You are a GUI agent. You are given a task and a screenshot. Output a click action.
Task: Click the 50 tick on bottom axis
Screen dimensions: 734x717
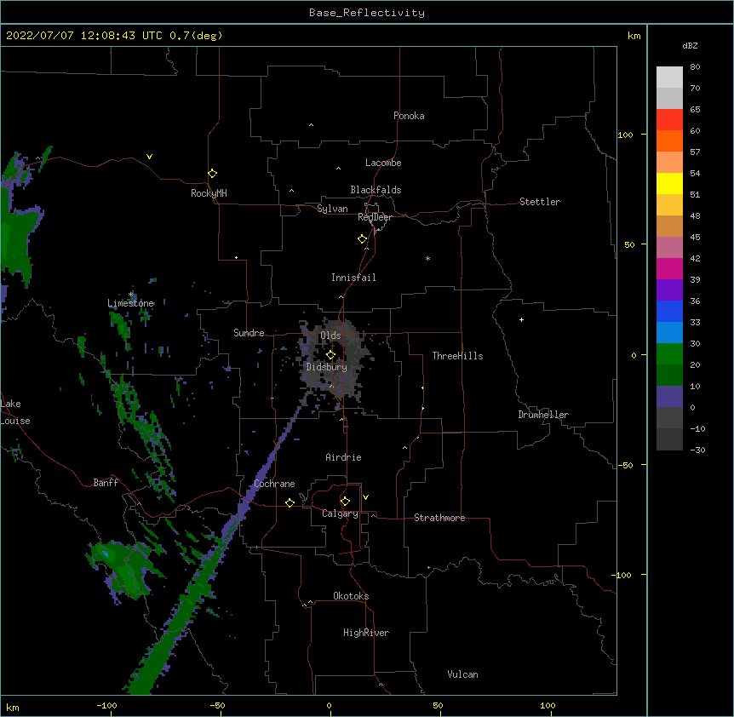pyautogui.click(x=438, y=705)
